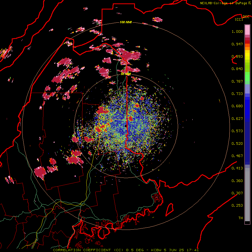
Task: Click the TH threshold label
Action: click(x=241, y=218)
